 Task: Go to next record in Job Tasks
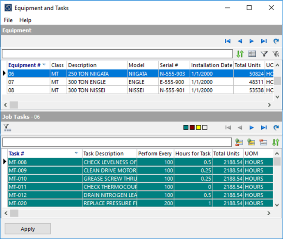tap(252, 128)
